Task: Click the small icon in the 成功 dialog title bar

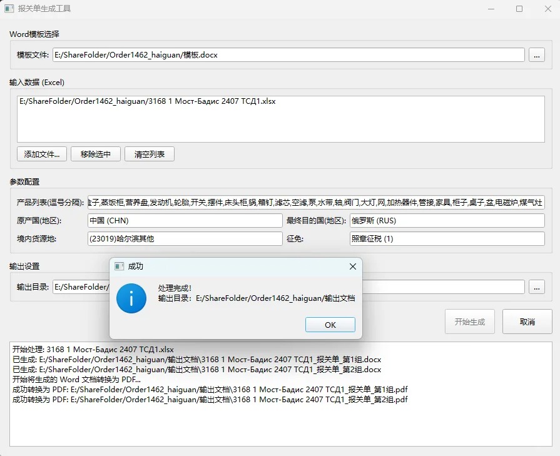Action: point(118,266)
